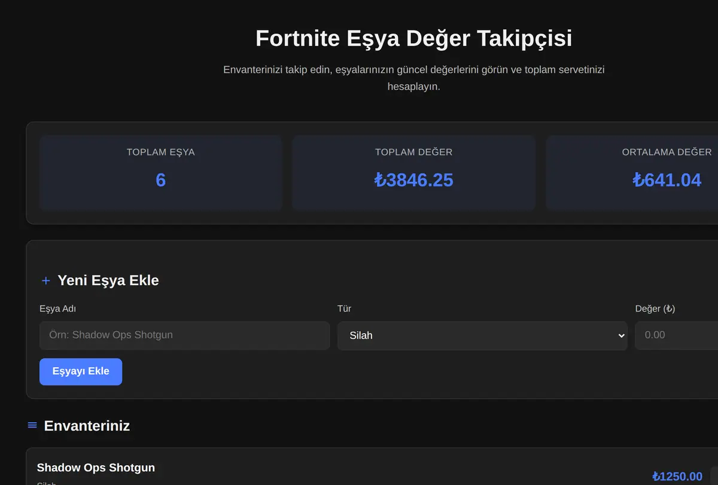Focus the Eşya Adı input field

(184, 335)
